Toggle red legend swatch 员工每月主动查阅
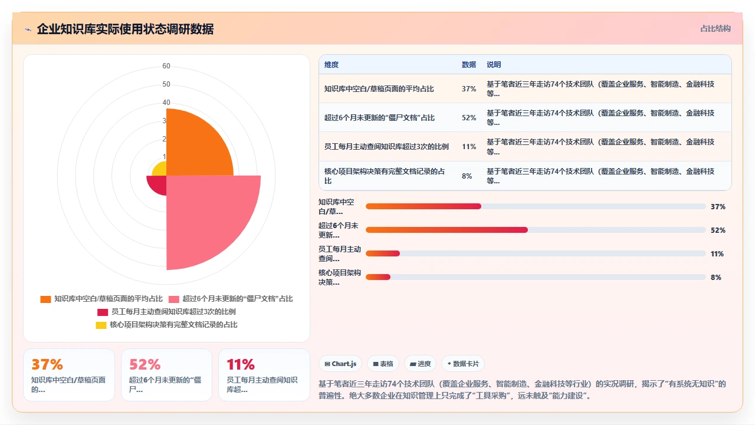 click(103, 312)
